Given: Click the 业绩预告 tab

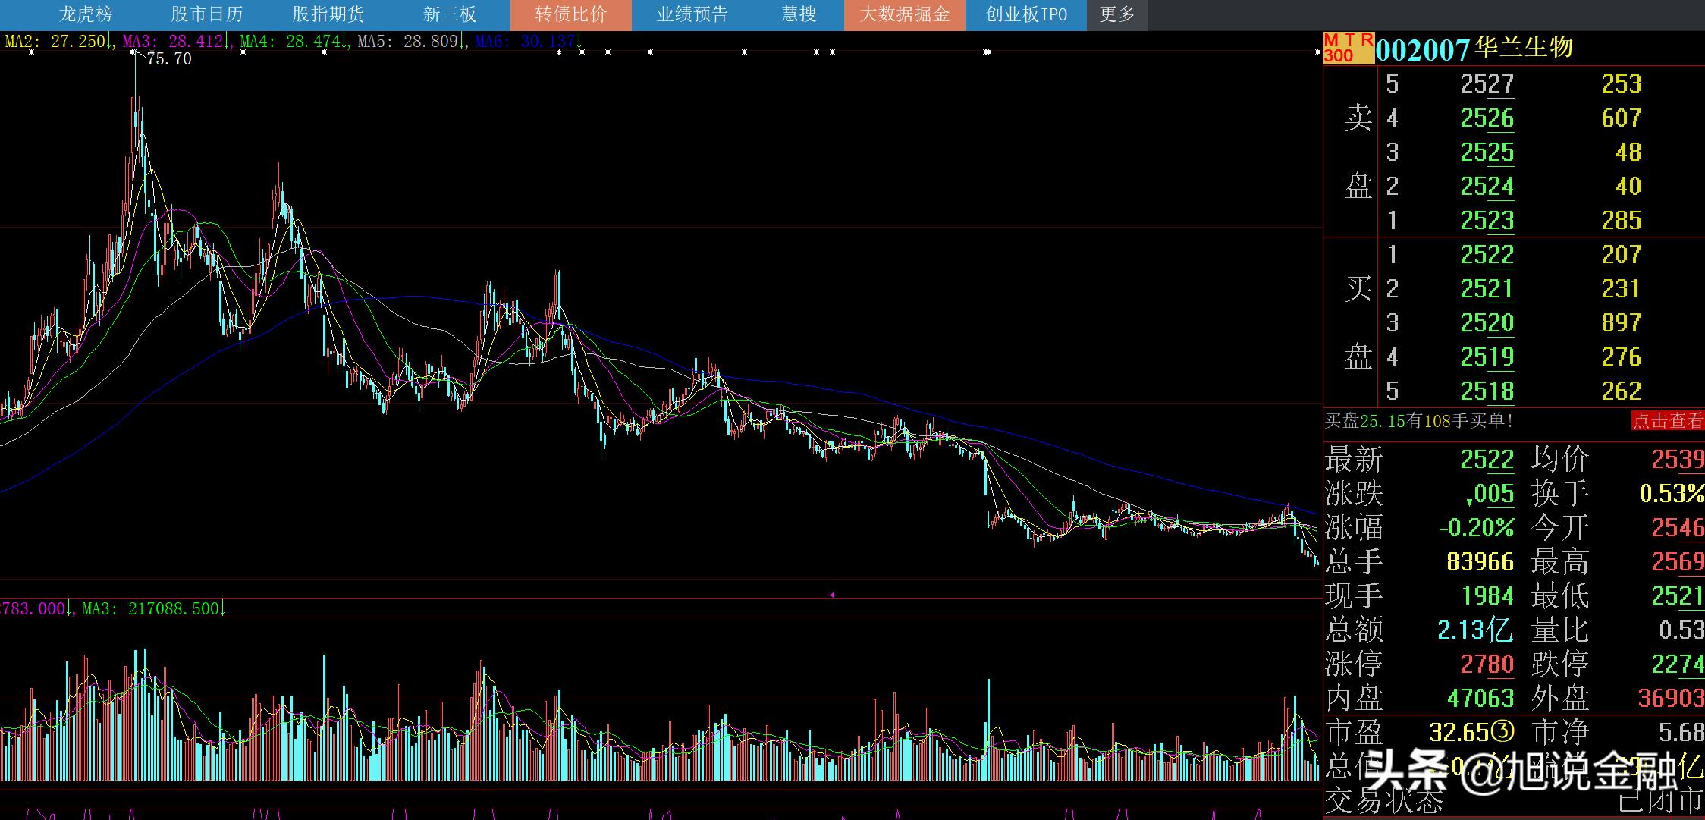Looking at the screenshot, I should coord(692,14).
